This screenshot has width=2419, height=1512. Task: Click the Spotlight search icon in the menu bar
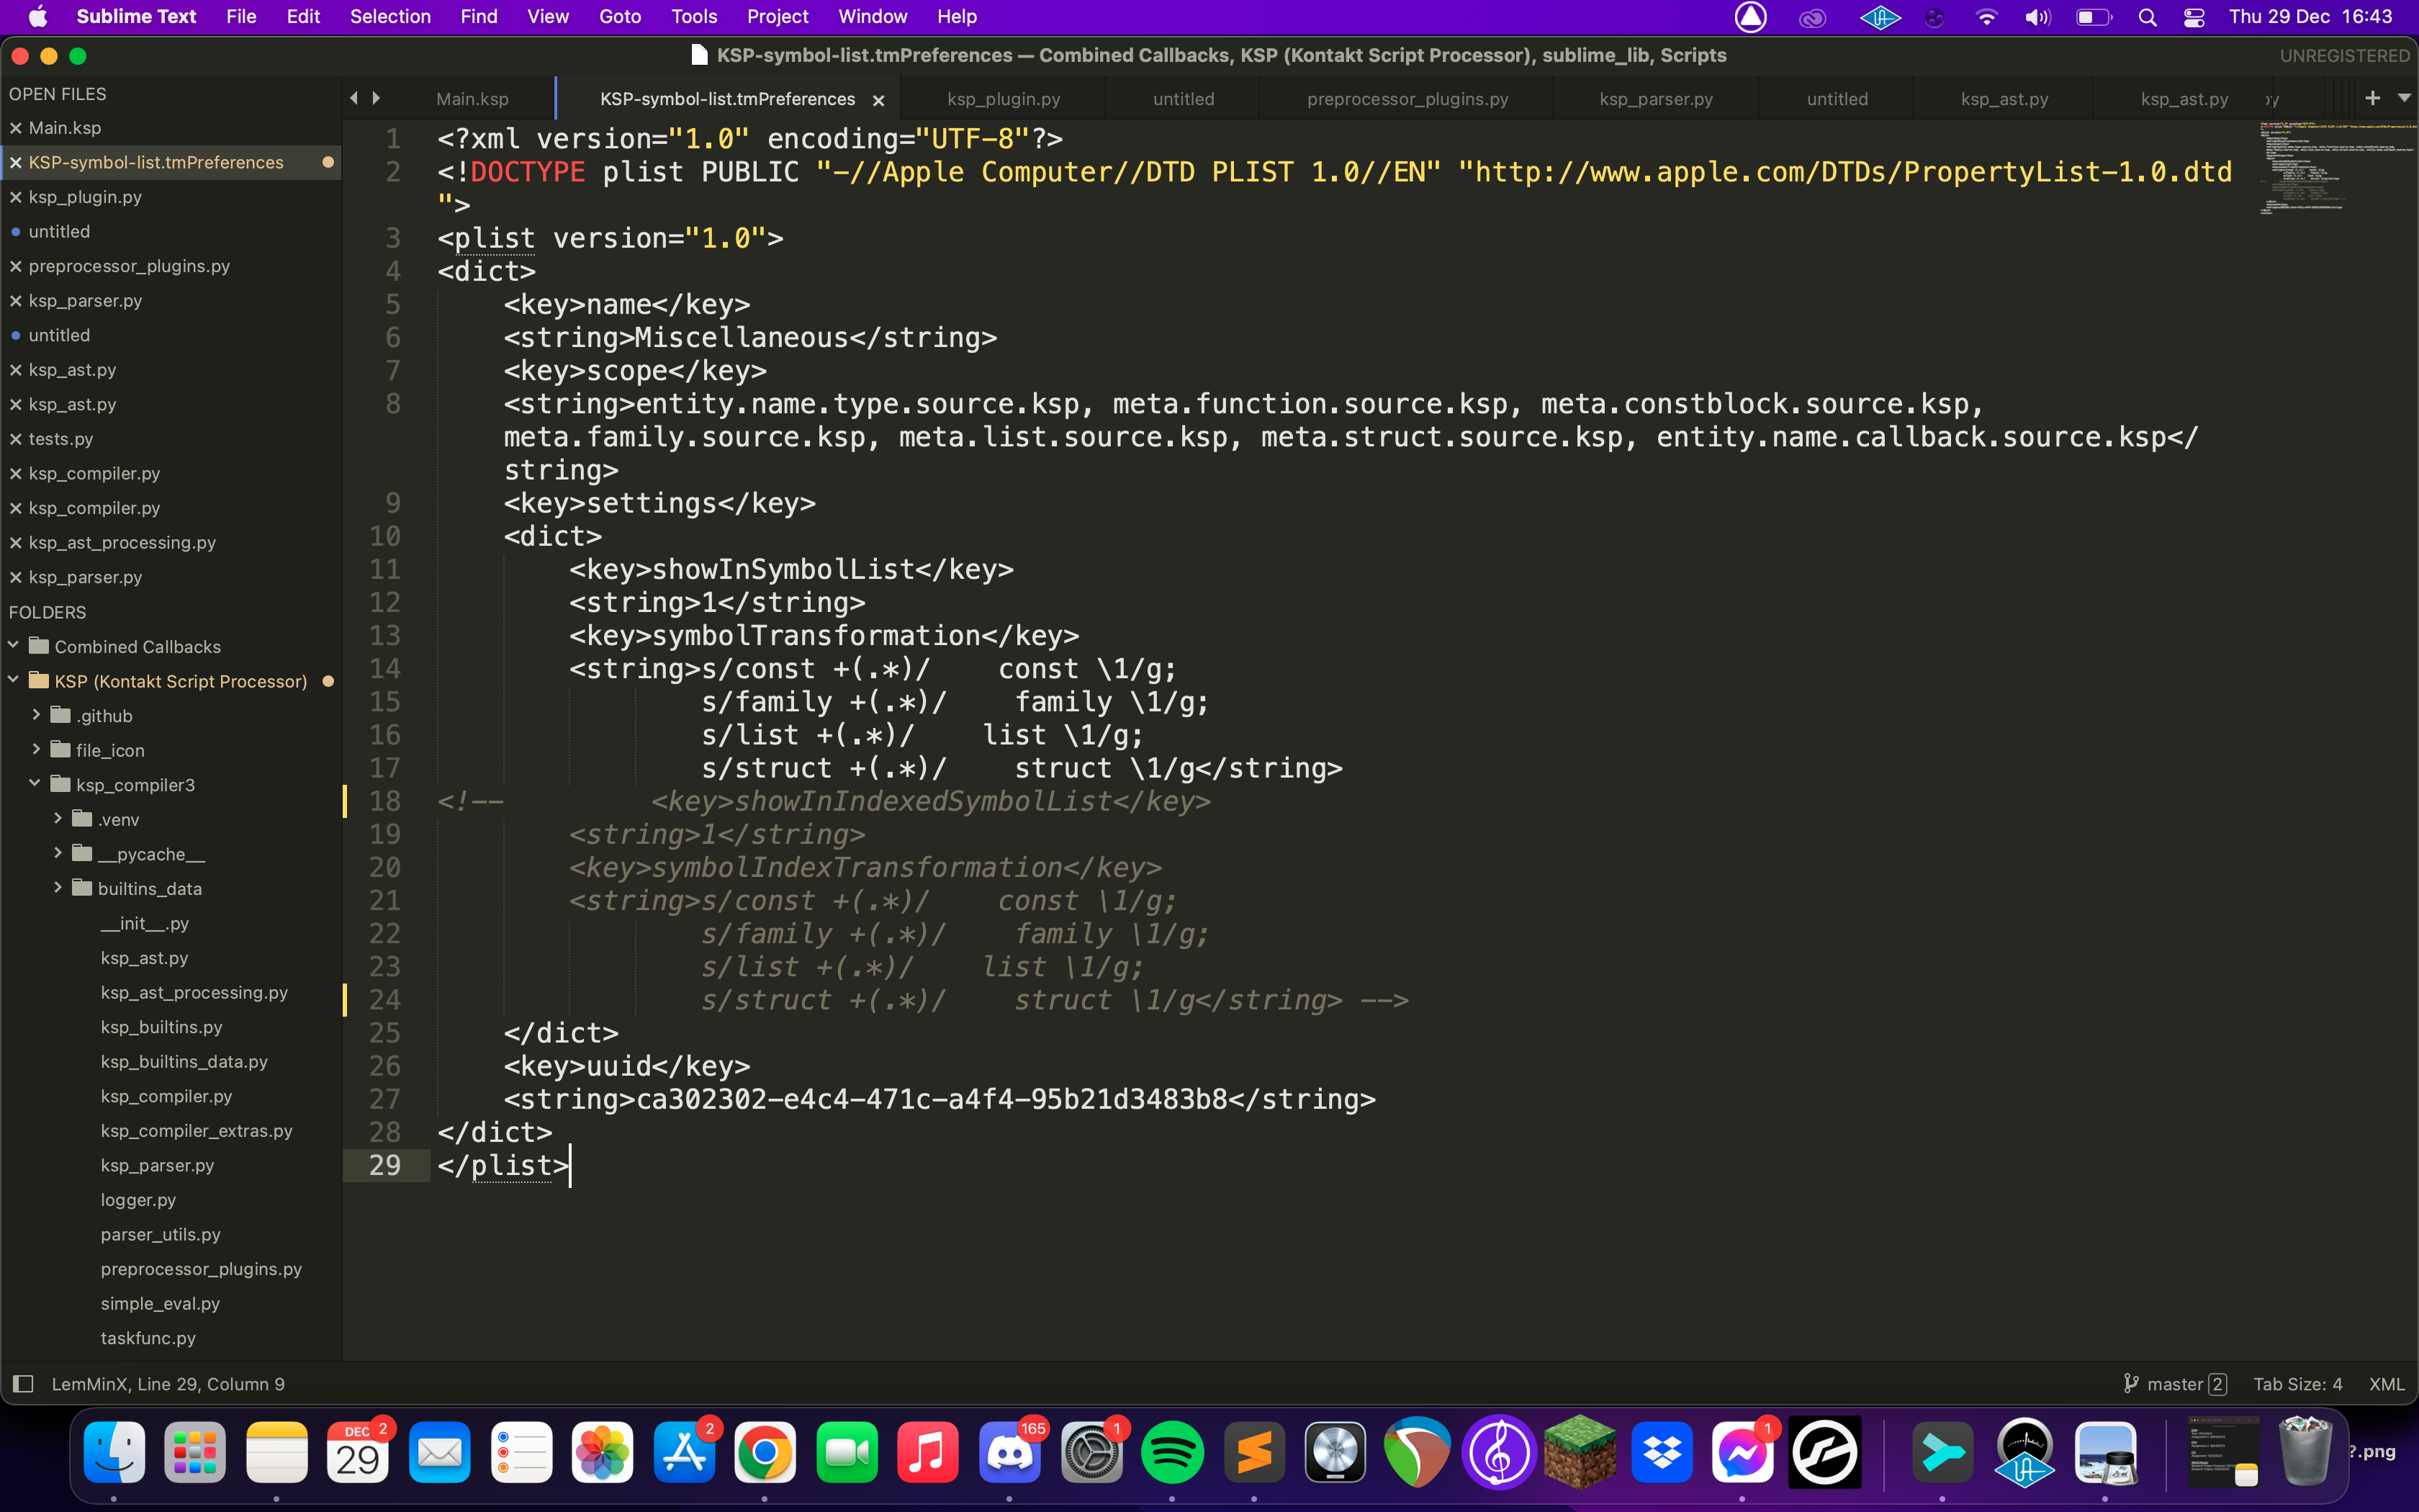(x=2148, y=16)
